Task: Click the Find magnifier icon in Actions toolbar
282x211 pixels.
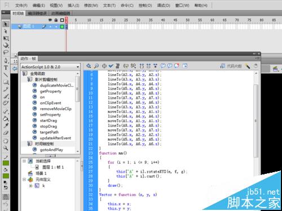Action: click(96, 66)
